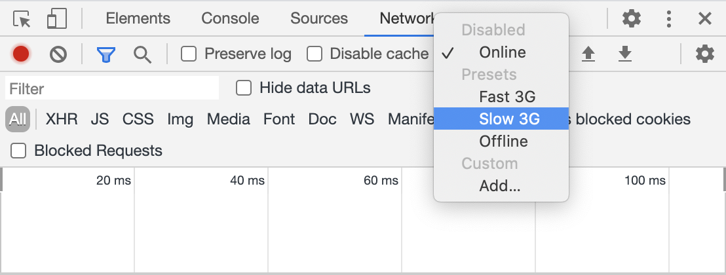This screenshot has width=726, height=275.
Task: Tick the Hide data URLs checkbox
Action: pyautogui.click(x=244, y=88)
